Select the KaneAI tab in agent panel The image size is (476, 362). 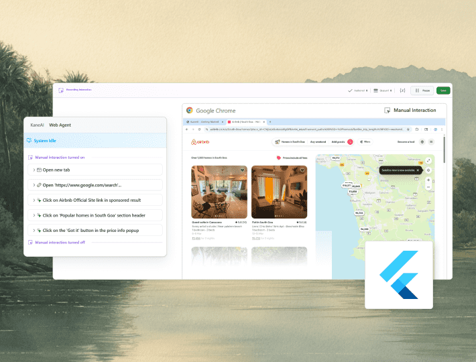point(37,125)
